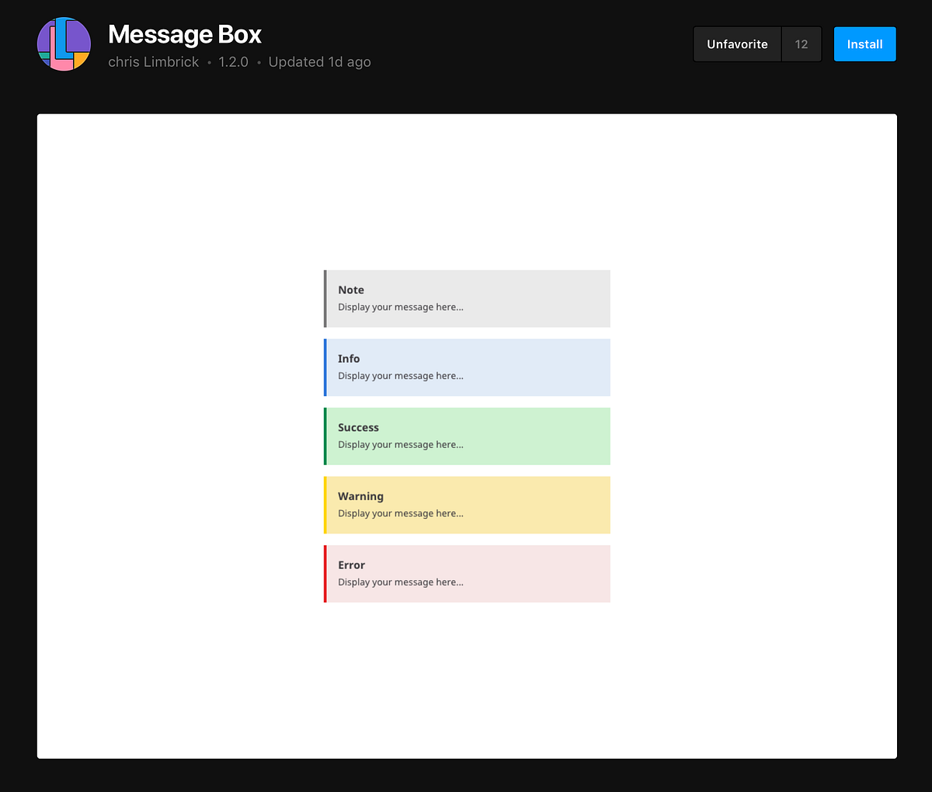Click the red accent bar on Error box

click(x=325, y=573)
